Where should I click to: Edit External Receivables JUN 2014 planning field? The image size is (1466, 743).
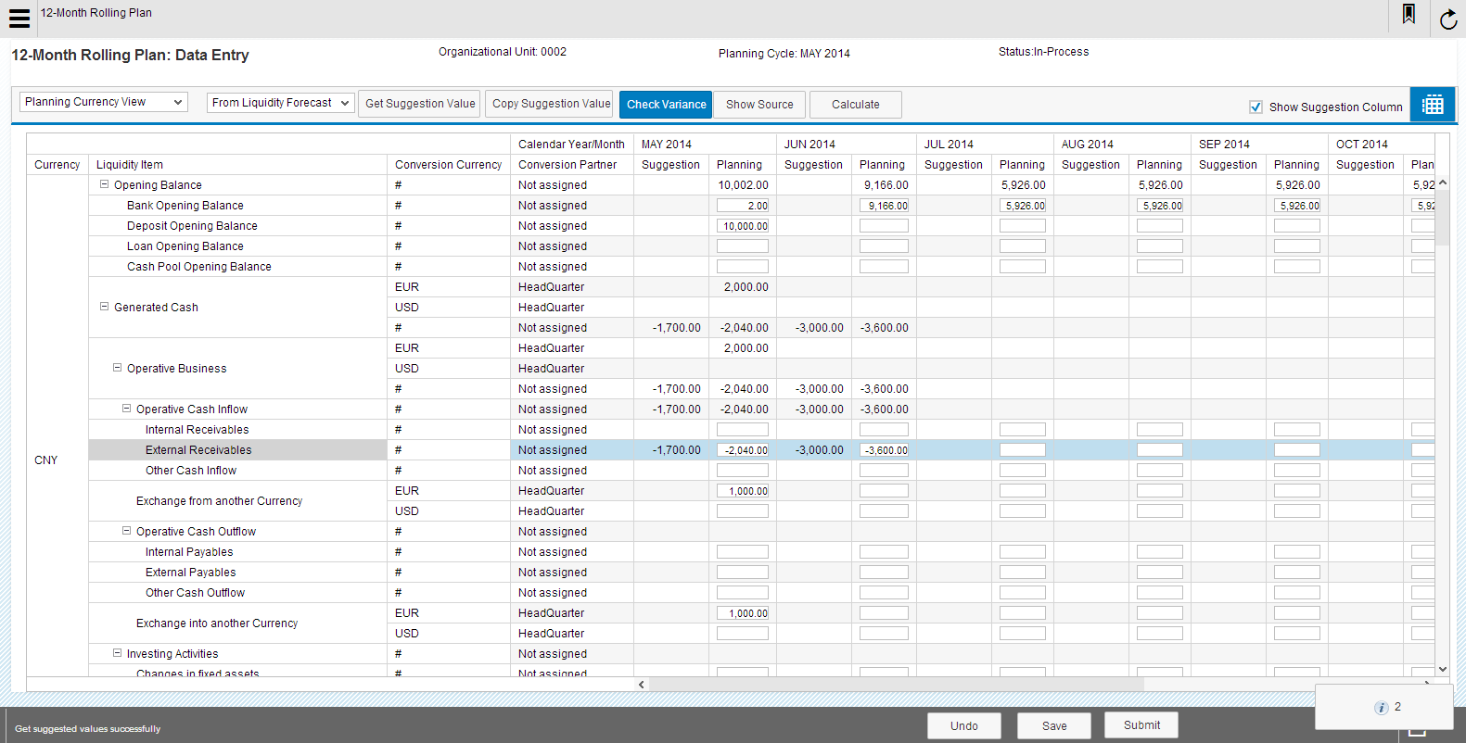pyautogui.click(x=884, y=450)
